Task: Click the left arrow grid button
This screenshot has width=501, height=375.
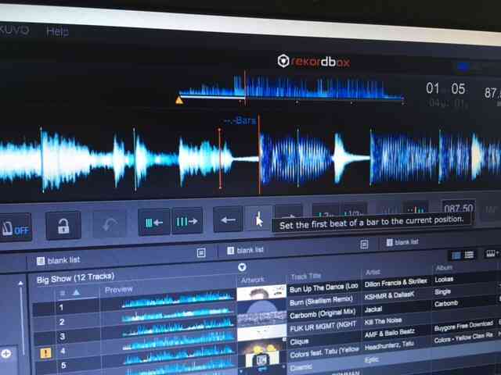Action: click(x=228, y=220)
